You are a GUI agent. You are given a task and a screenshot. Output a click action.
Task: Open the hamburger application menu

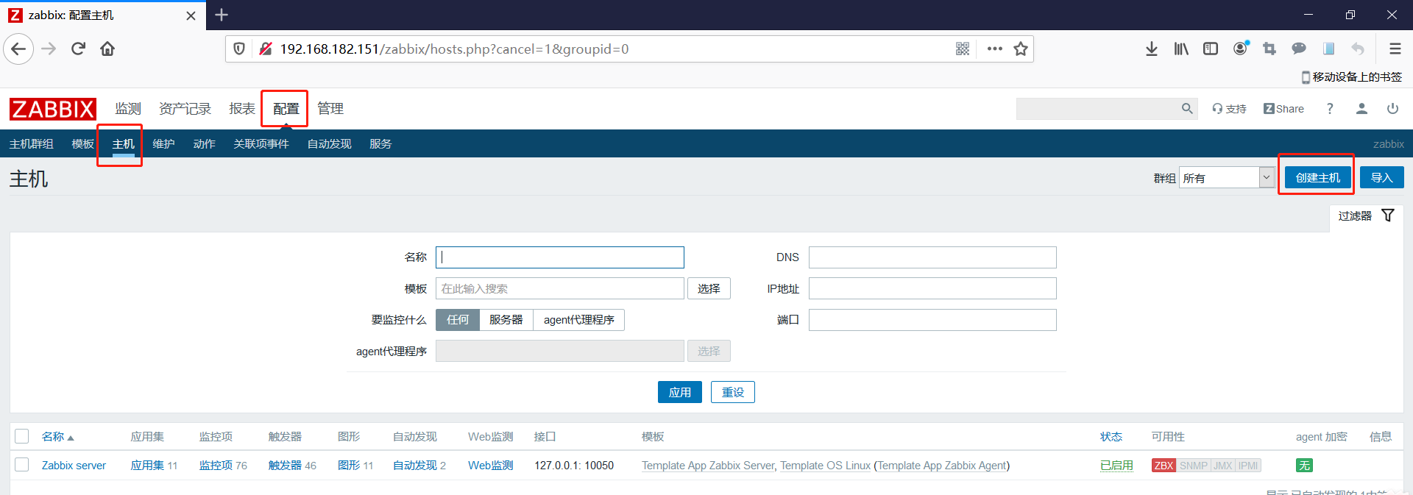click(x=1395, y=49)
